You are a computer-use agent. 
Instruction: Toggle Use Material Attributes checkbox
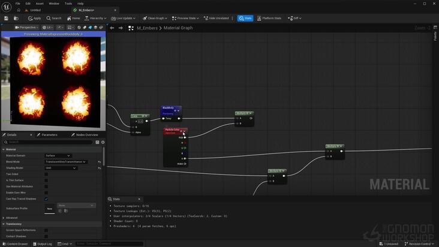click(46, 186)
